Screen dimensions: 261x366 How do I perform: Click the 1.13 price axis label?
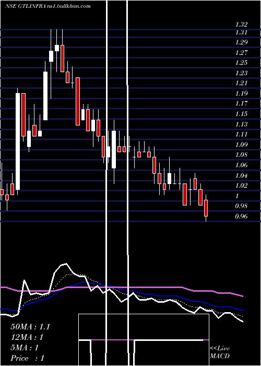pyautogui.click(x=241, y=124)
